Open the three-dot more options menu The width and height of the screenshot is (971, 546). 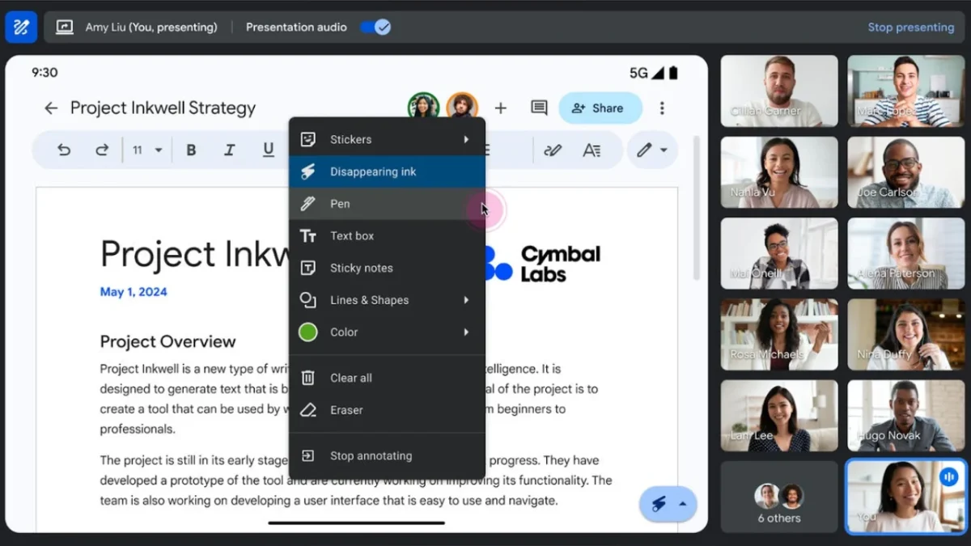tap(662, 108)
